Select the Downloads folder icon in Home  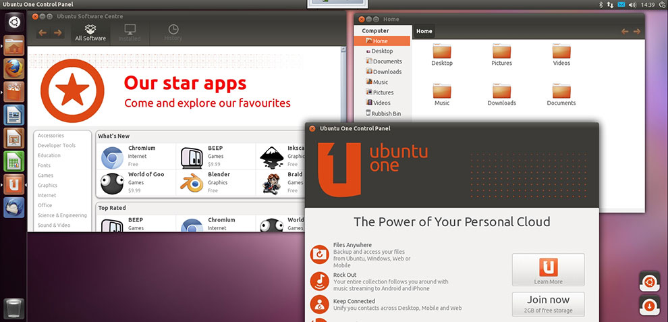click(501, 95)
